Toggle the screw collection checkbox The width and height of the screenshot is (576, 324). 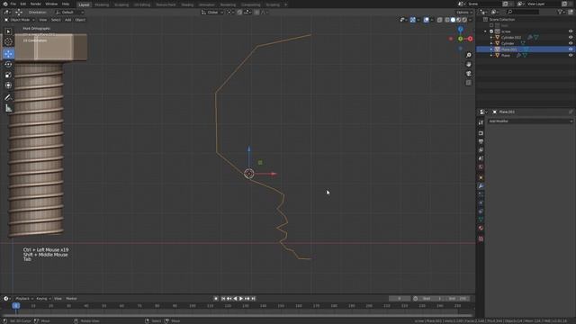[x=491, y=31]
